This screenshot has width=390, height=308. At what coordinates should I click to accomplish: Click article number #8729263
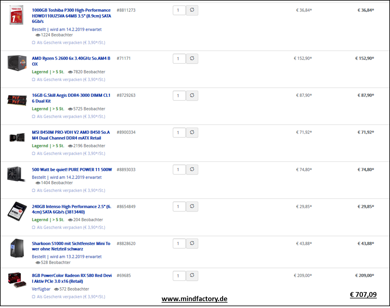point(126,96)
